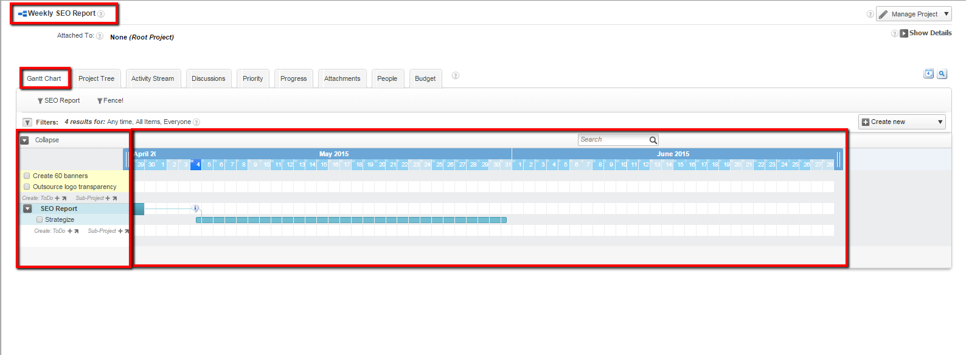
Task: Collapse the SEO Report sub-project arrow
Action: [x=27, y=209]
